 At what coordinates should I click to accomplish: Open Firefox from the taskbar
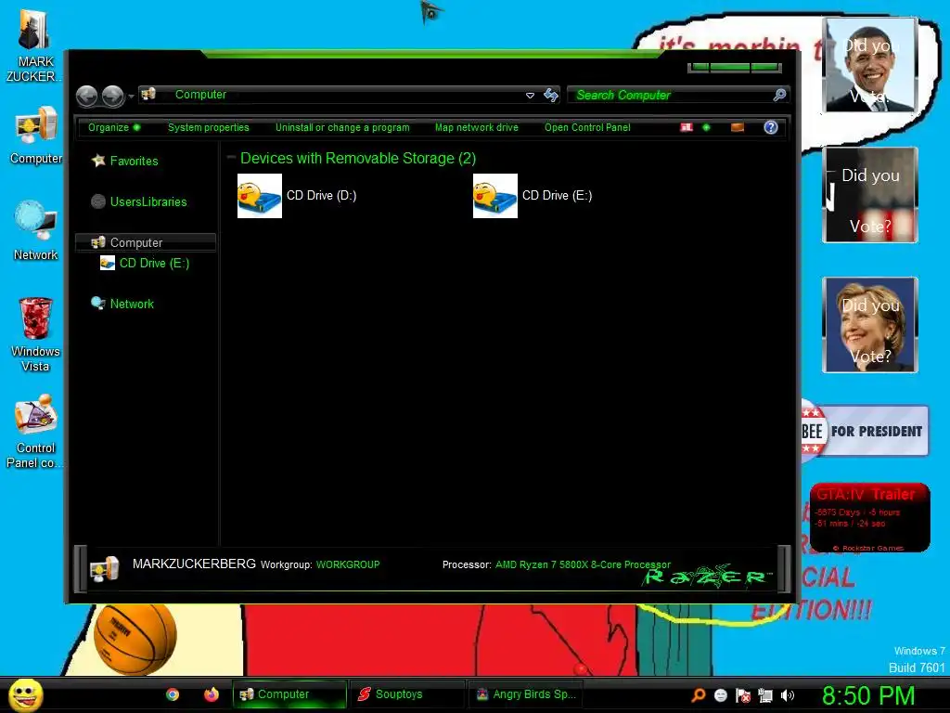(211, 694)
